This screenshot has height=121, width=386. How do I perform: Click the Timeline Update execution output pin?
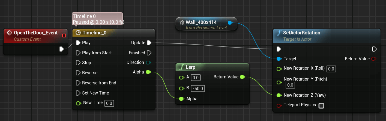149,43
